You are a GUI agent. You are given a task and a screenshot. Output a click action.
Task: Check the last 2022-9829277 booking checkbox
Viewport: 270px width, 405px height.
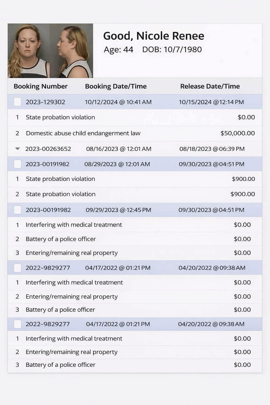pyautogui.click(x=17, y=324)
